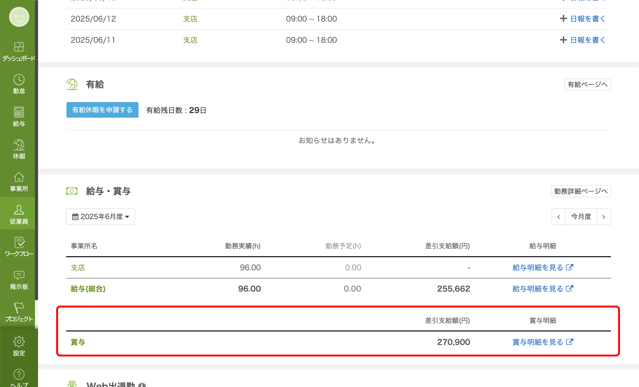Select 休暇 umbrella icon in sidebar
This screenshot has height=387, width=639.
19,145
